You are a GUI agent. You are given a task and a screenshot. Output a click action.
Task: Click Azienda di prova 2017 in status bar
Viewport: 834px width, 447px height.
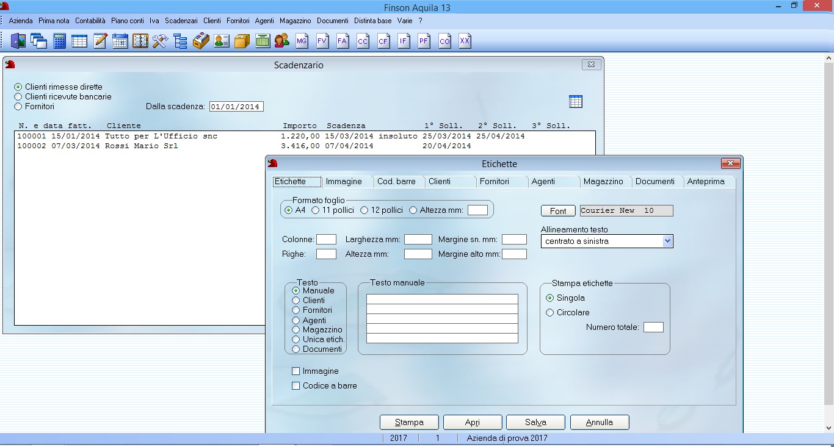point(507,438)
